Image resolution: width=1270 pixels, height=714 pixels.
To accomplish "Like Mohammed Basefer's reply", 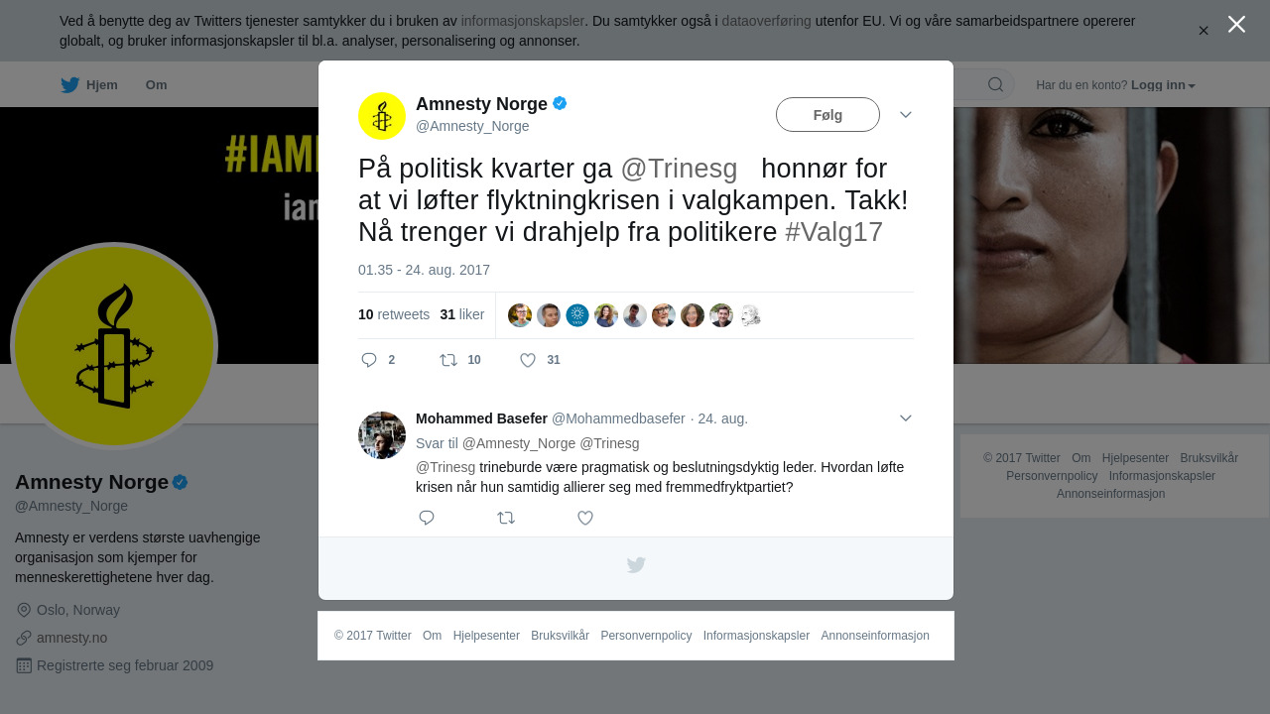I will 585,518.
